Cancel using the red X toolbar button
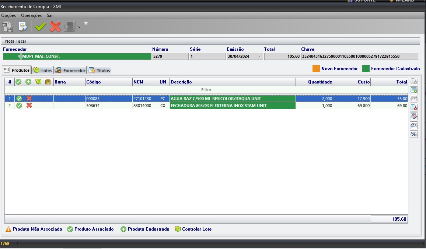The image size is (426, 249). coord(55,27)
